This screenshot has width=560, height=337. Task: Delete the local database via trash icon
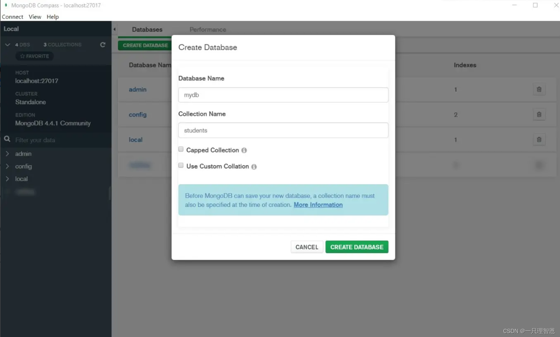pyautogui.click(x=539, y=139)
